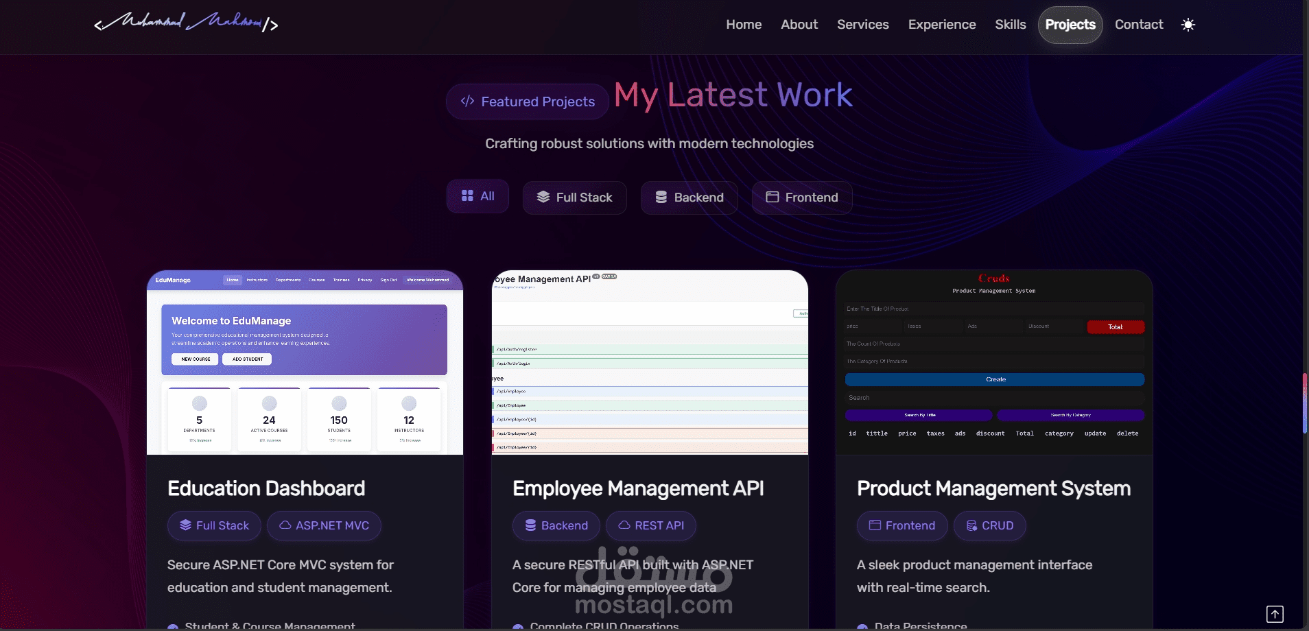Click the window icon on Frontend filter
This screenshot has height=631, width=1309.
point(773,197)
